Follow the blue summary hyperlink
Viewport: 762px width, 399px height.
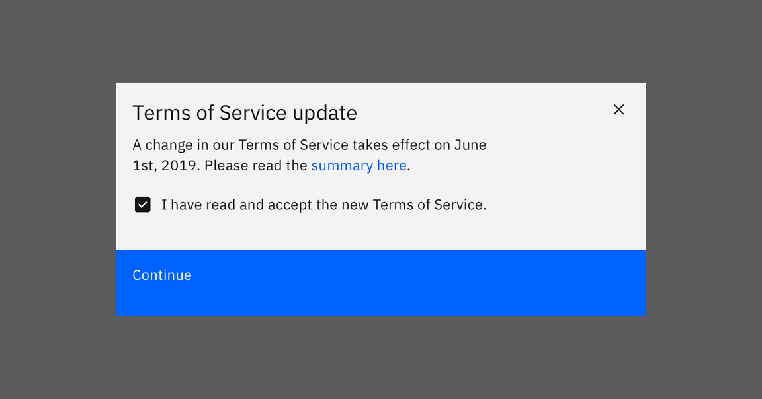point(359,165)
